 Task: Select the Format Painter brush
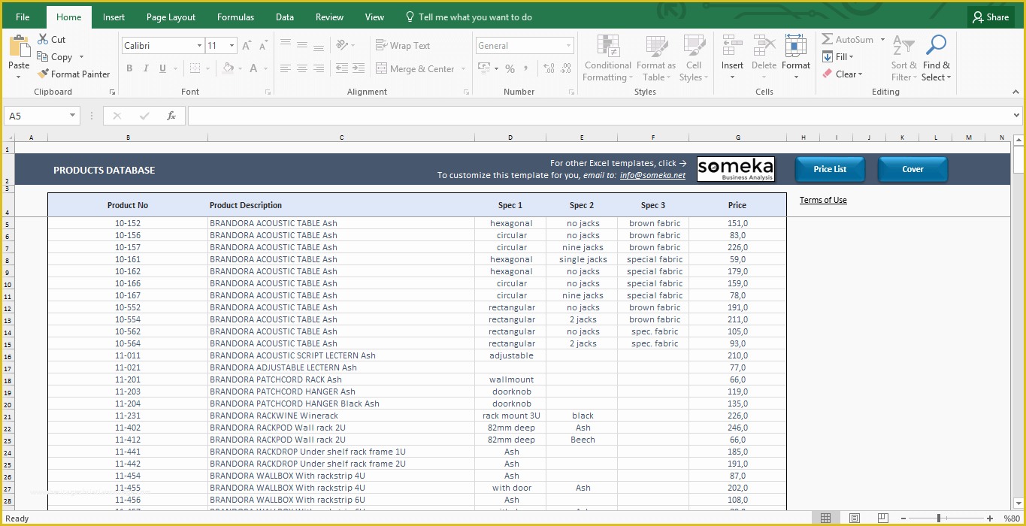[43, 74]
